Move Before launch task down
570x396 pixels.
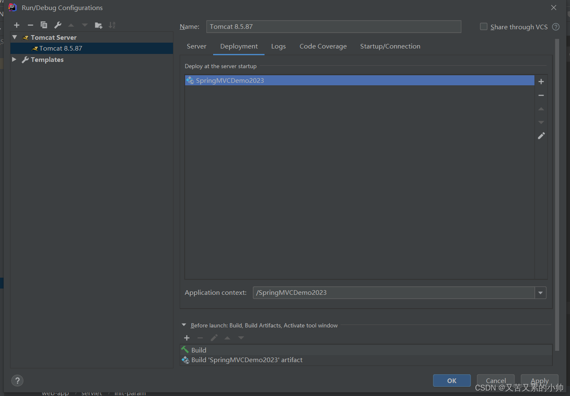coord(241,338)
